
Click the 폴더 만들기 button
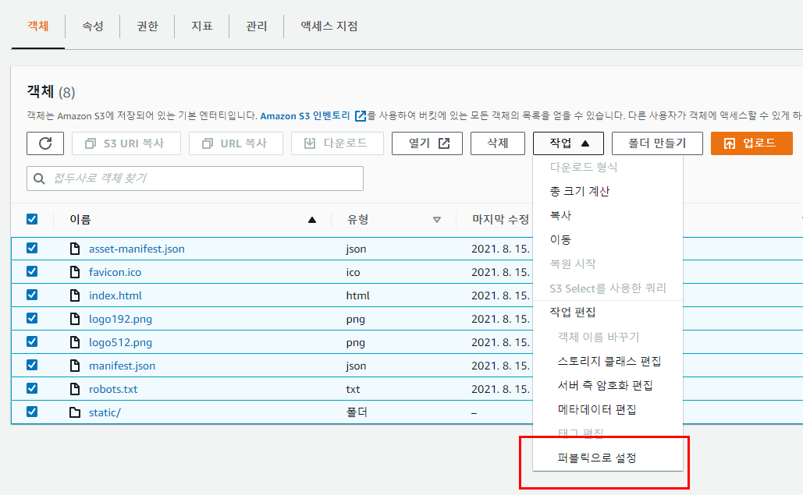pyautogui.click(x=657, y=143)
